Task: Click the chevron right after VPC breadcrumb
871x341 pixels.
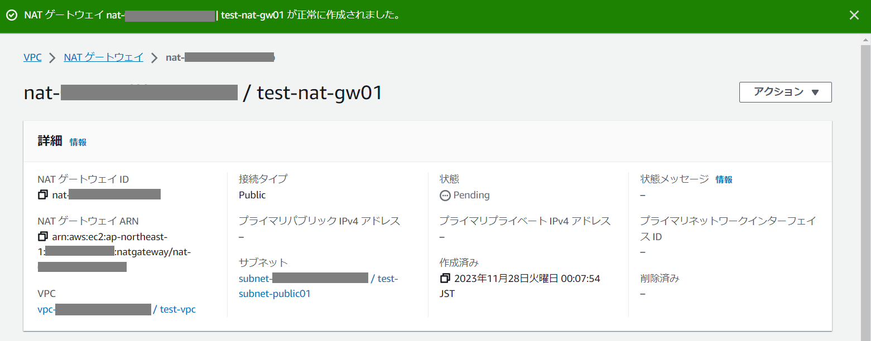Action: click(52, 57)
